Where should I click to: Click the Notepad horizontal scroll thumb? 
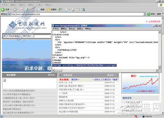[x=58, y=70]
